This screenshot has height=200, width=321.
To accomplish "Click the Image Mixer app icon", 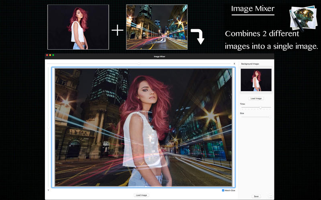I will point(304,18).
